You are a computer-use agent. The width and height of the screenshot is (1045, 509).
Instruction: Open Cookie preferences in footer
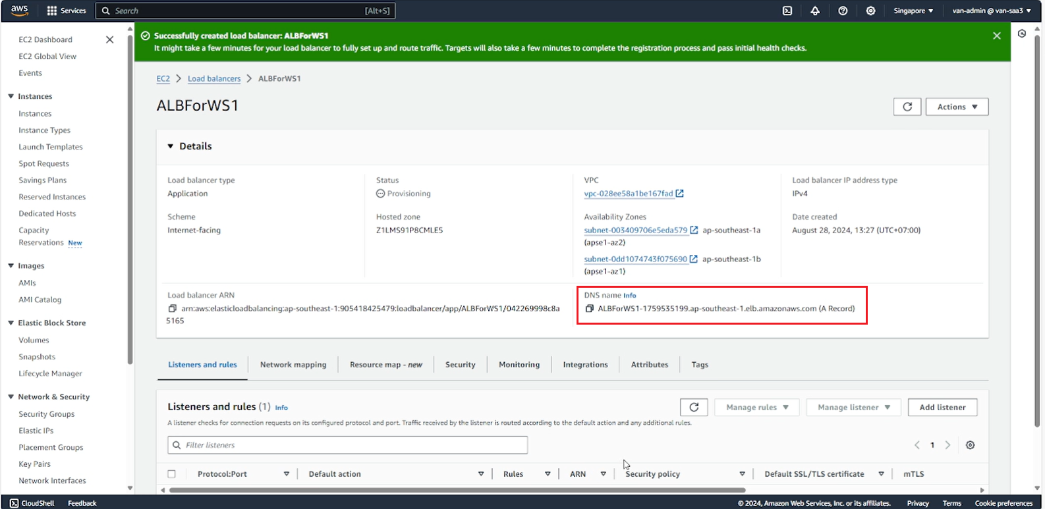(x=1003, y=503)
